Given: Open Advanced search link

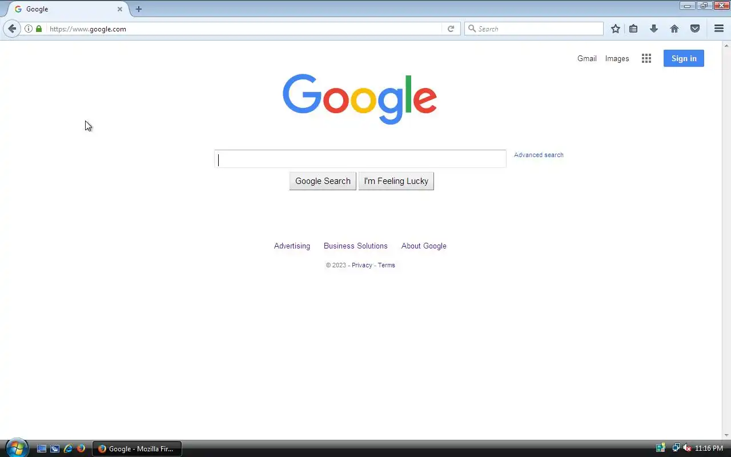Looking at the screenshot, I should (539, 155).
